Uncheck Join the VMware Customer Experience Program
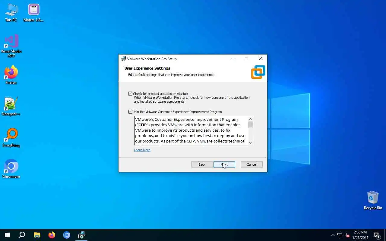 click(130, 112)
